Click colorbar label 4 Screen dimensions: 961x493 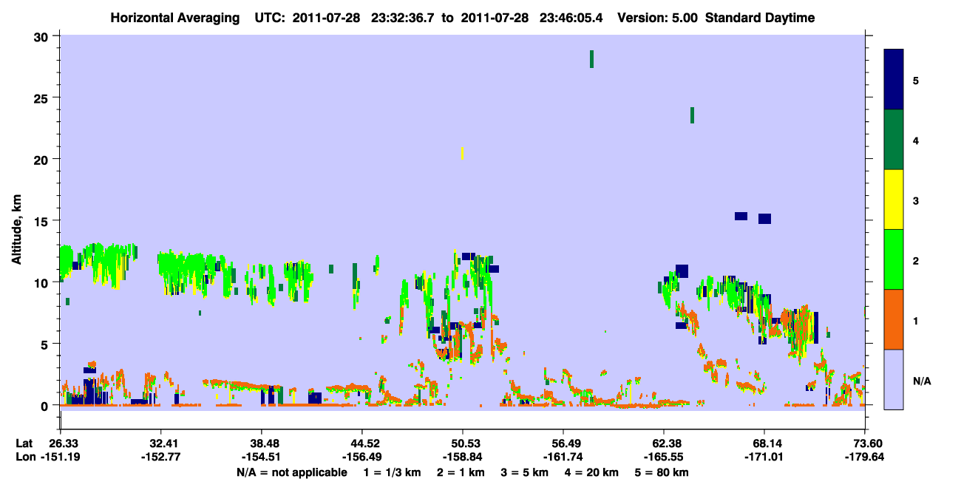click(x=916, y=140)
